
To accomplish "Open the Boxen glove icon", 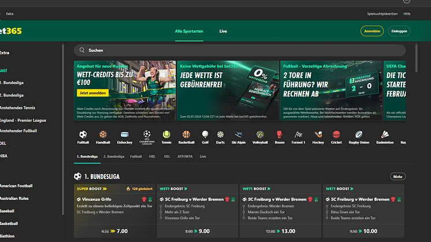I will tap(280, 135).
